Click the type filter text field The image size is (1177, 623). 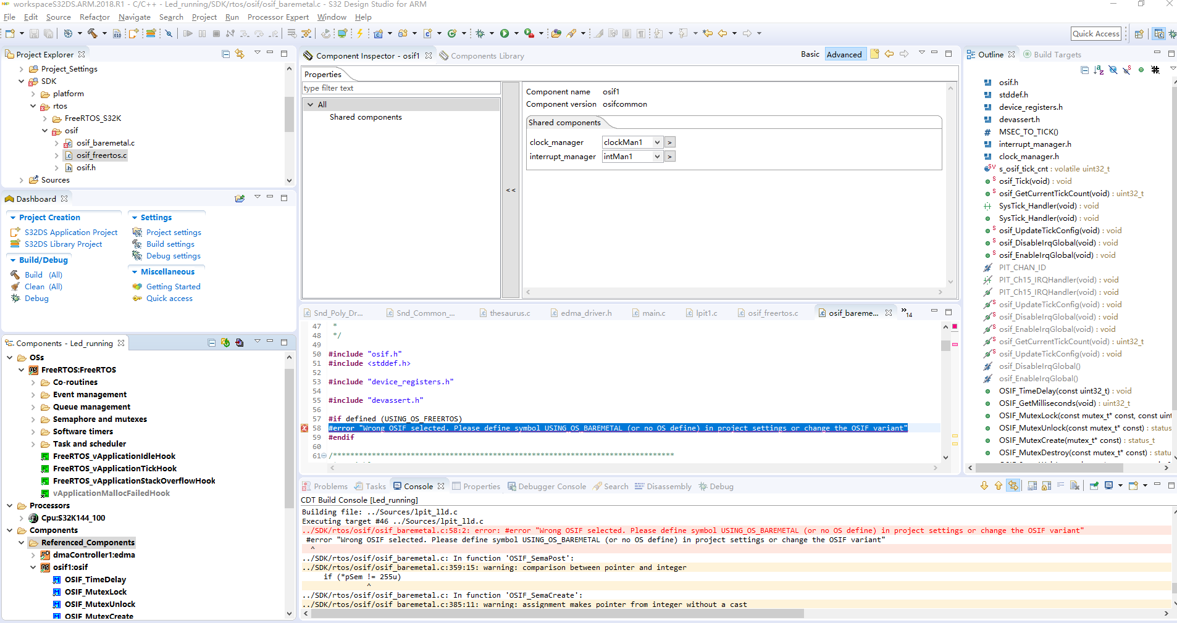click(x=400, y=88)
